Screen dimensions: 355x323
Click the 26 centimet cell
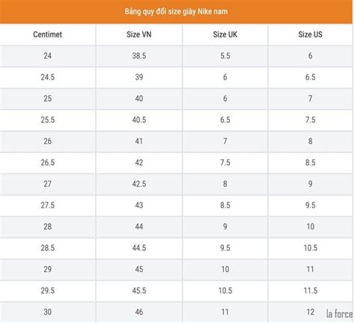click(x=48, y=142)
